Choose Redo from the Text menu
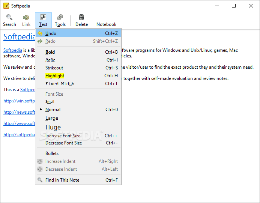Image resolution: width=260 pixels, height=203 pixels. [x=78, y=41]
